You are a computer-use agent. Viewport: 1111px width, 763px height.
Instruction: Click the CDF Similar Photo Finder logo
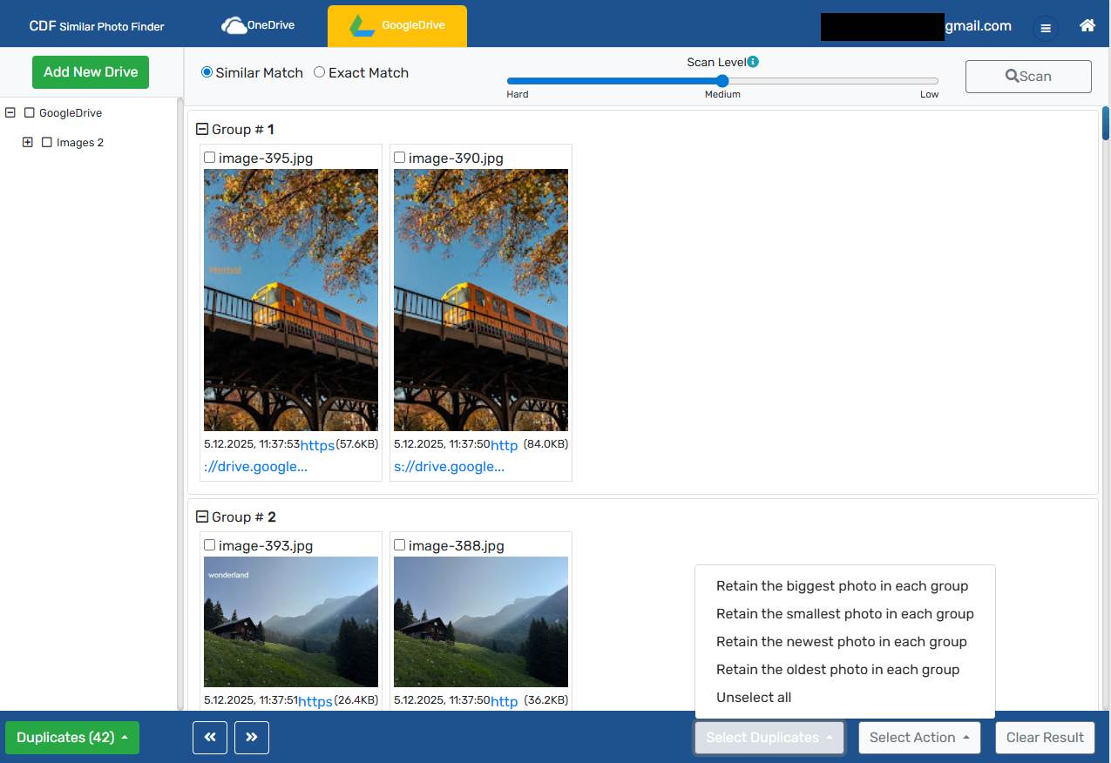97,26
